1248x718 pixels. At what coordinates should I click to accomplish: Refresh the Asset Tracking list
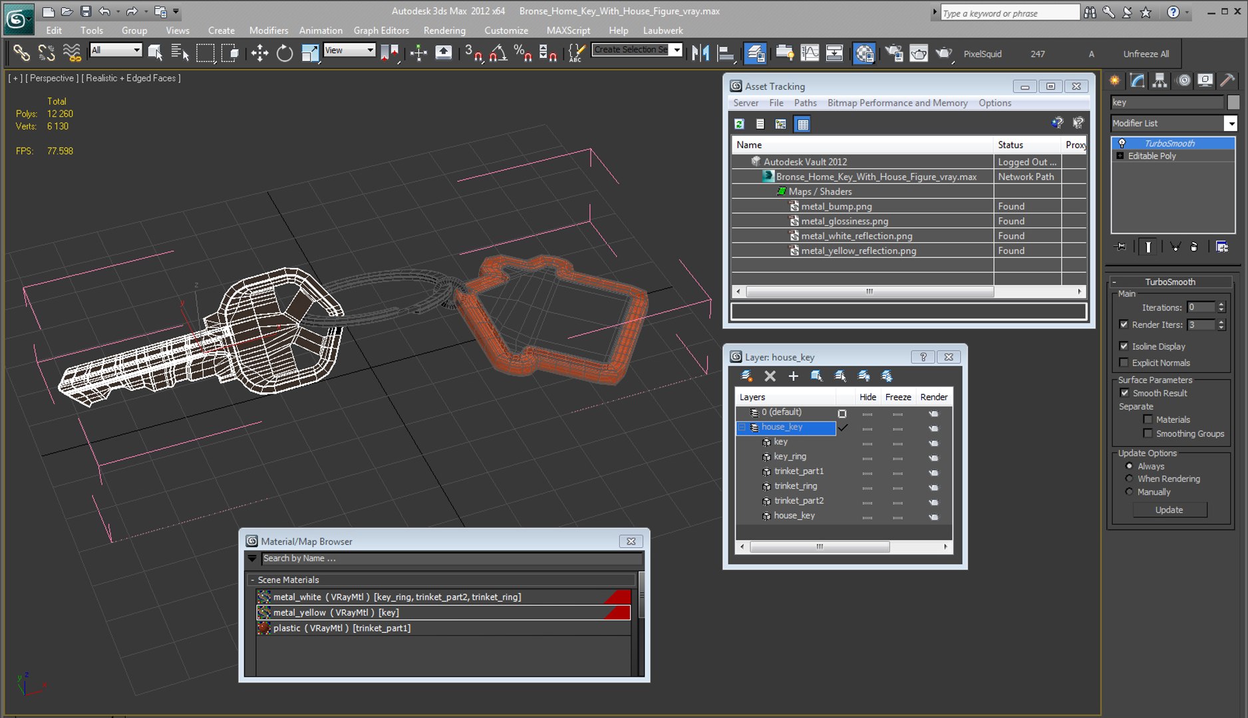click(x=739, y=124)
